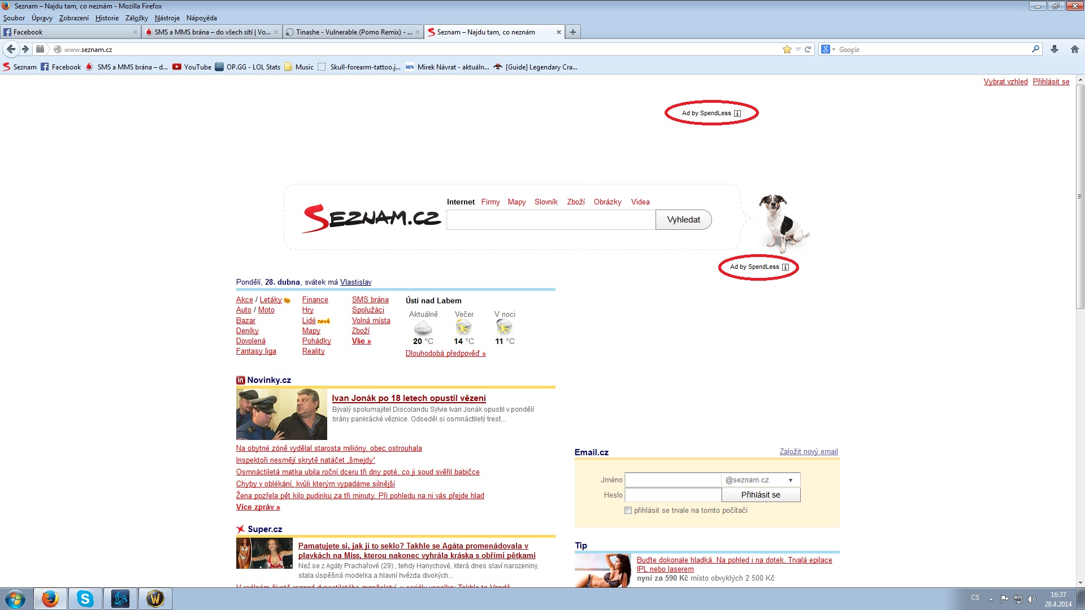Open the Záložky menu
Image resolution: width=1085 pixels, height=610 pixels.
pyautogui.click(x=137, y=18)
